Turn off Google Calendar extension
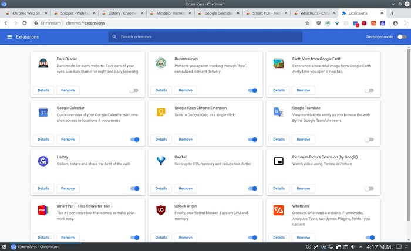This screenshot has width=411, height=251. (x=134, y=140)
